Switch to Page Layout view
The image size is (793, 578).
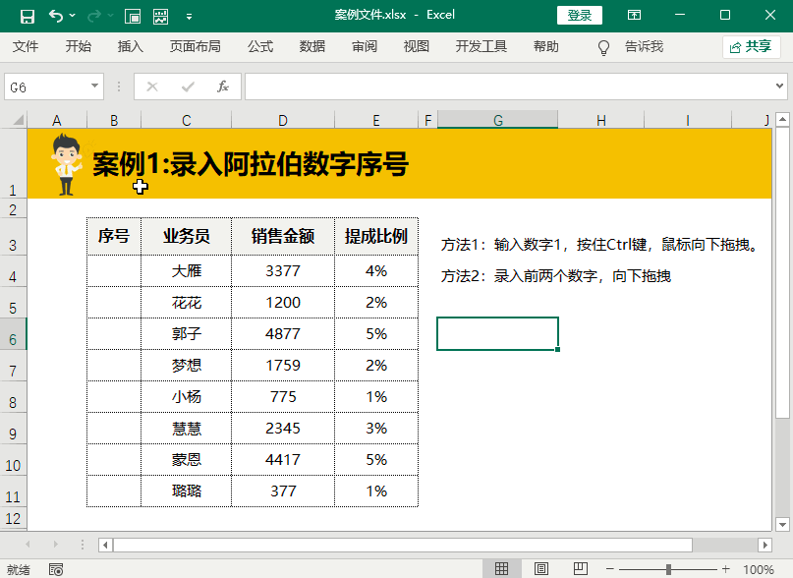pyautogui.click(x=540, y=569)
